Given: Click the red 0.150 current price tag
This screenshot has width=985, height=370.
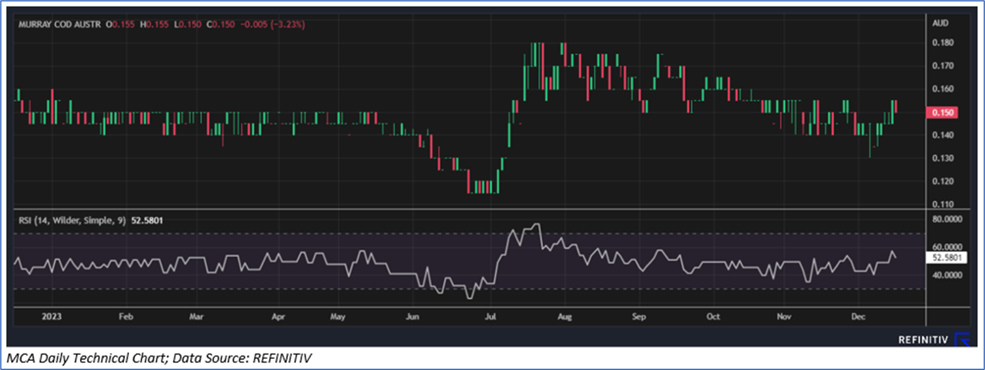Looking at the screenshot, I should [x=944, y=112].
